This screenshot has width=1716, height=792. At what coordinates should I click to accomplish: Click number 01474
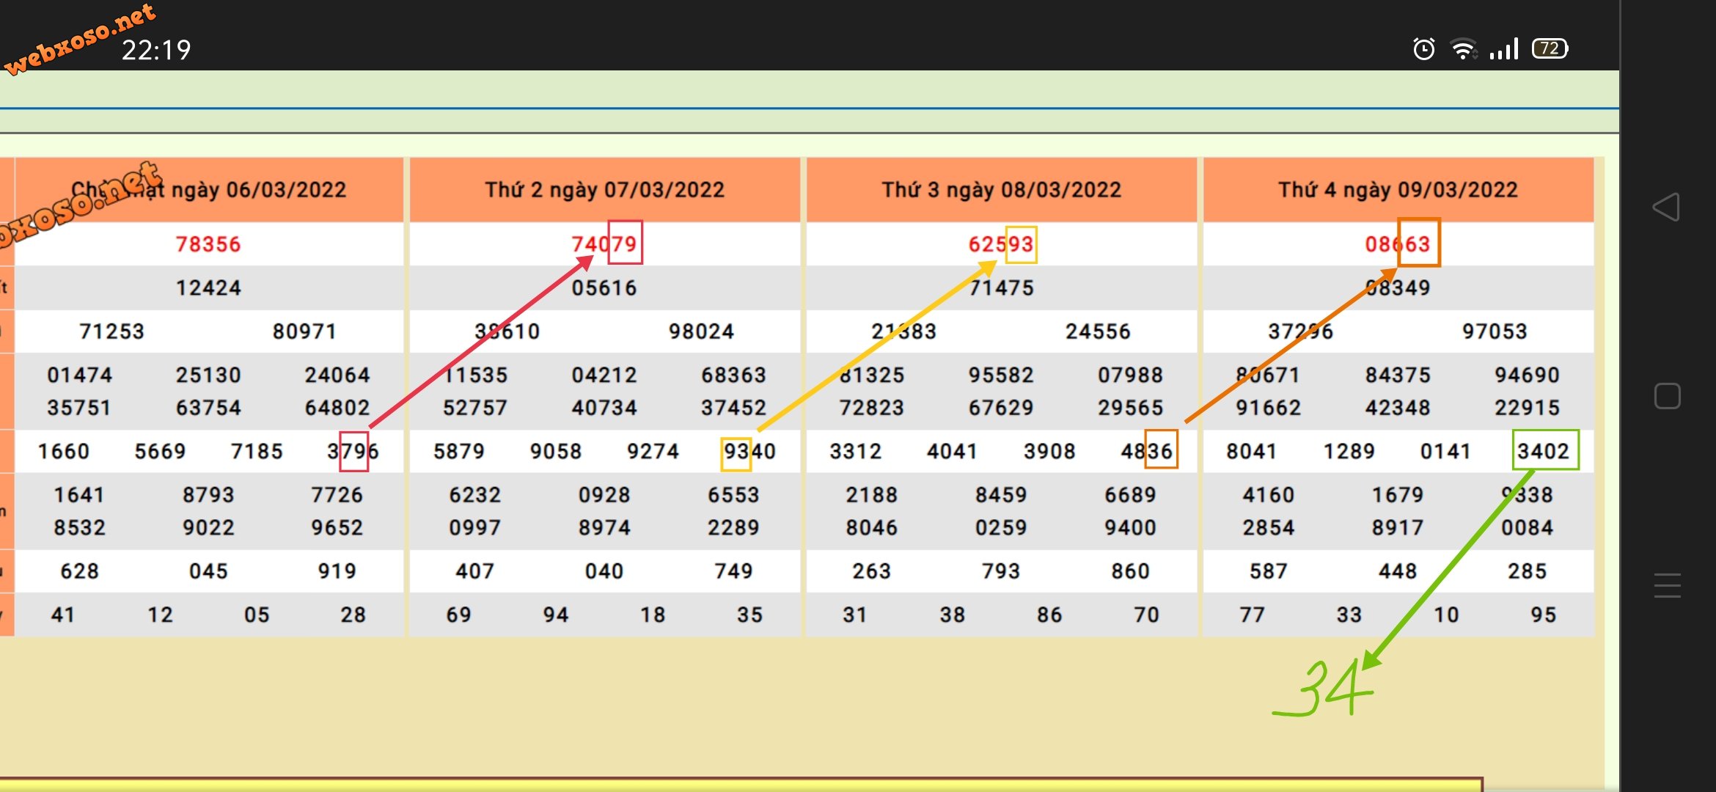[x=79, y=375]
